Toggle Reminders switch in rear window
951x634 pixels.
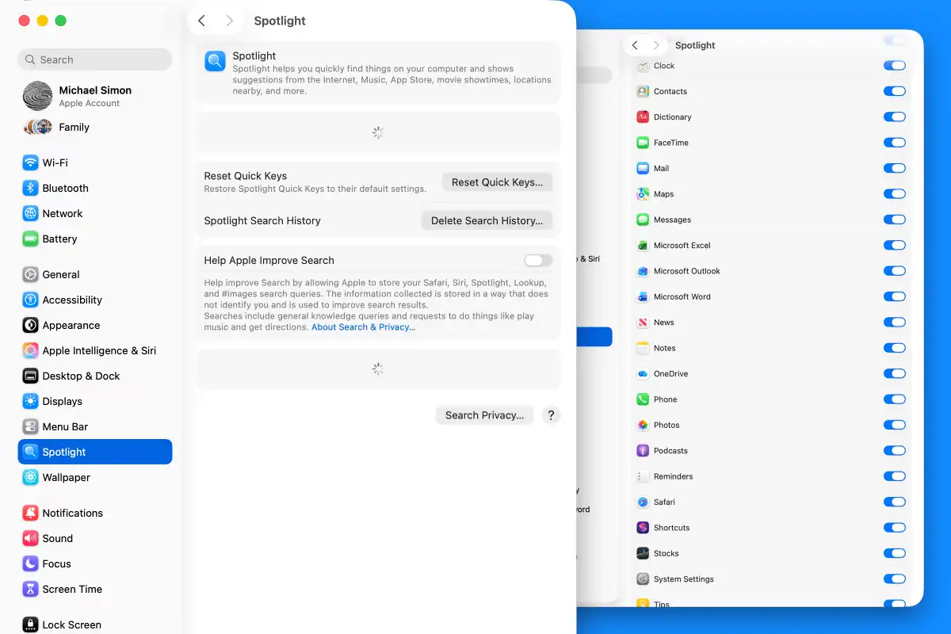894,476
